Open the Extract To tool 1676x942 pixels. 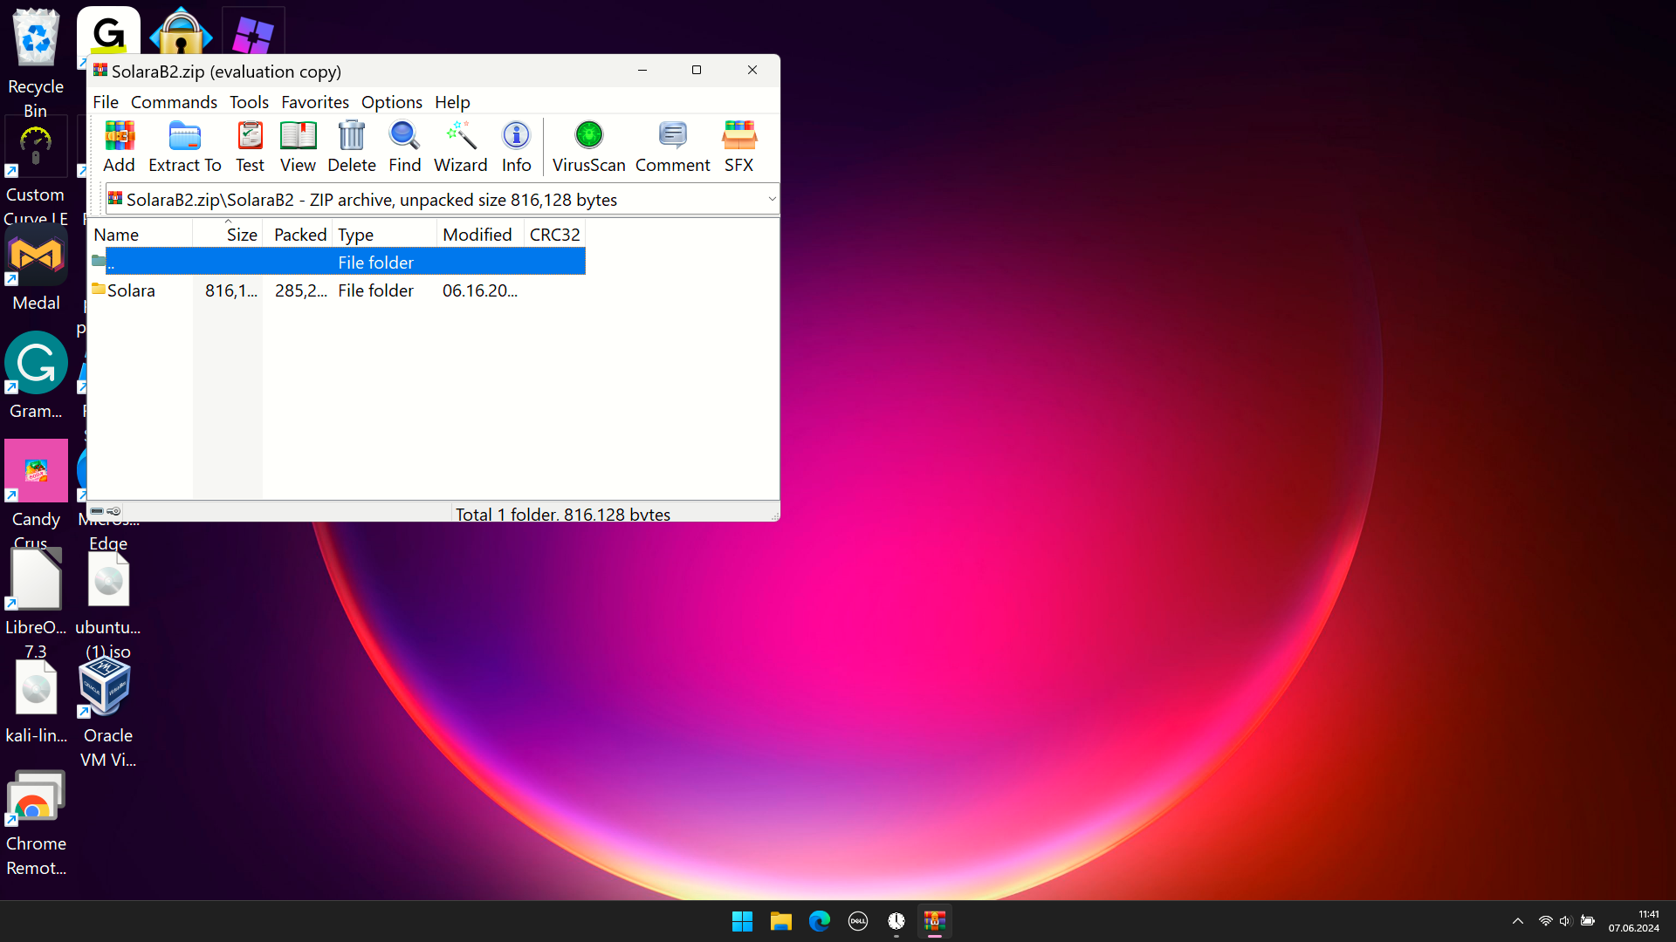click(185, 147)
